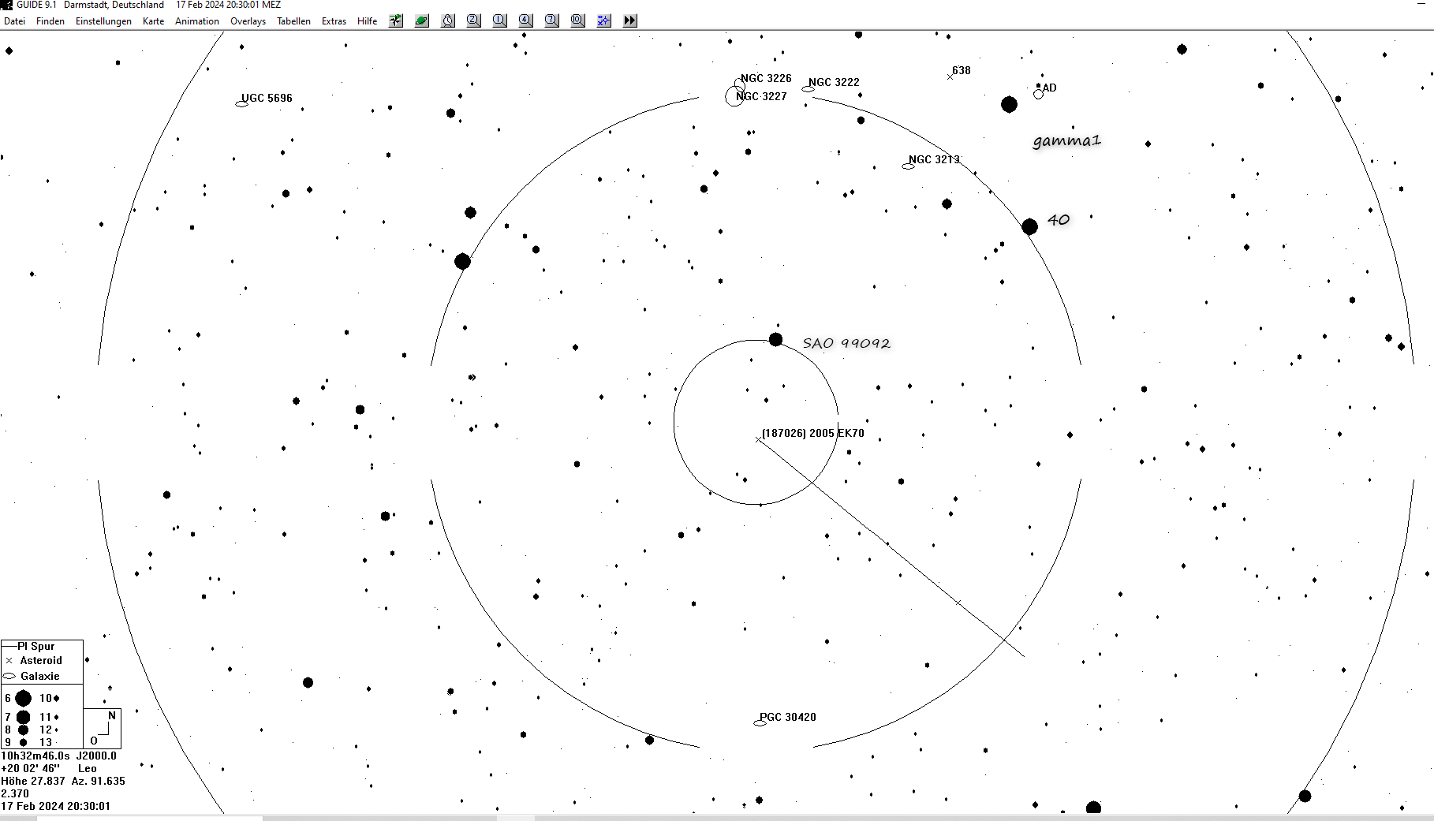Click the star dot labeled 40

tap(1030, 227)
